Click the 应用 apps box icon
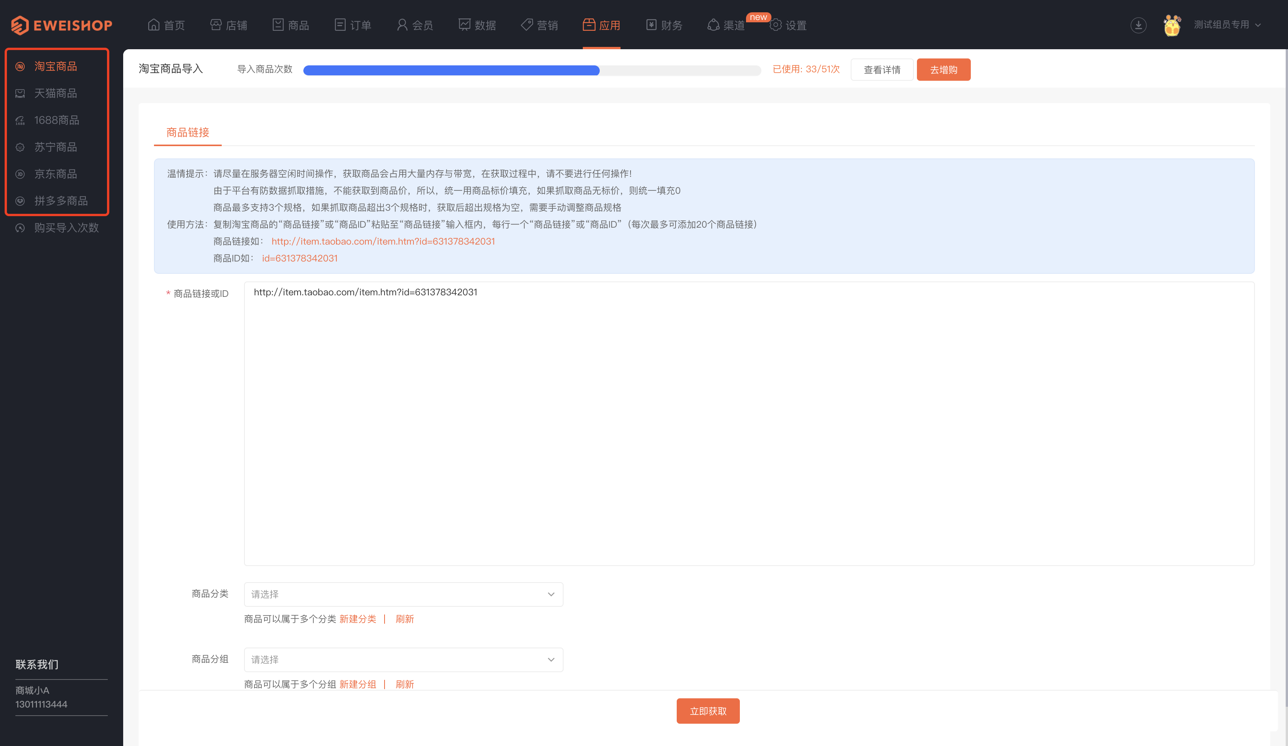The width and height of the screenshot is (1288, 746). (589, 25)
